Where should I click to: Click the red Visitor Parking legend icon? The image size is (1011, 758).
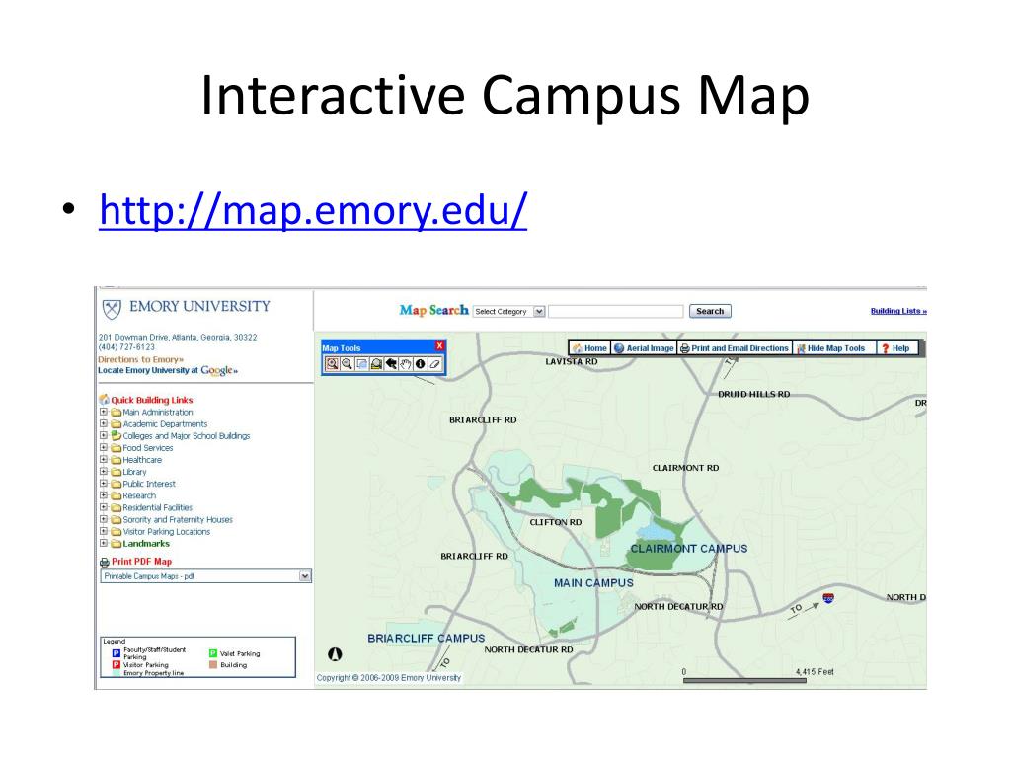point(117,664)
